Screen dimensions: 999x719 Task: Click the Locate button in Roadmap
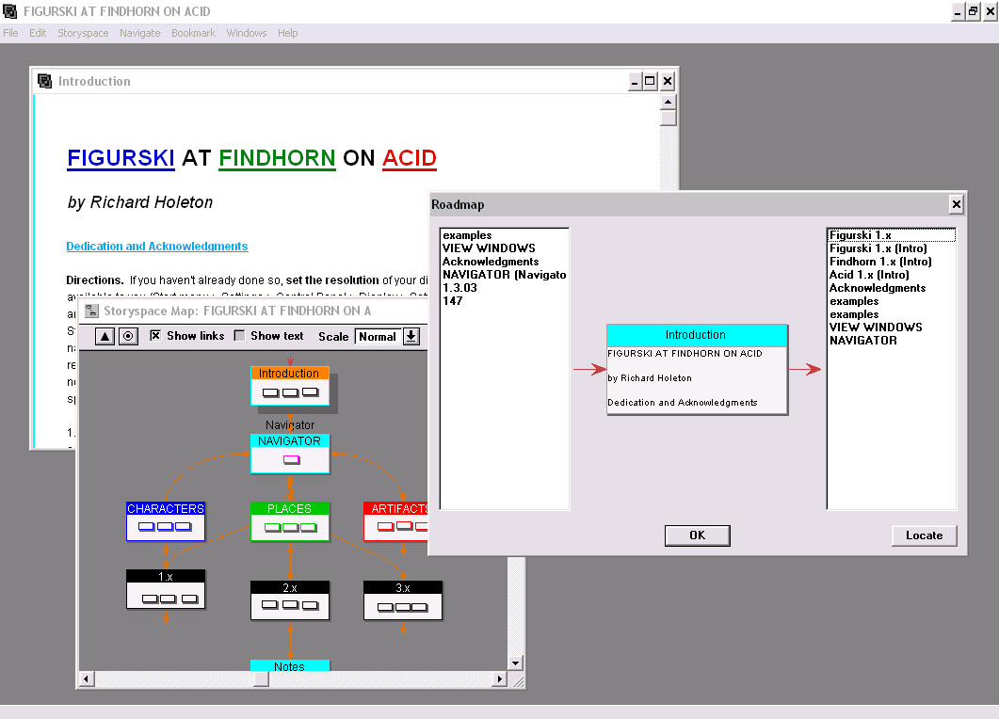pos(924,535)
